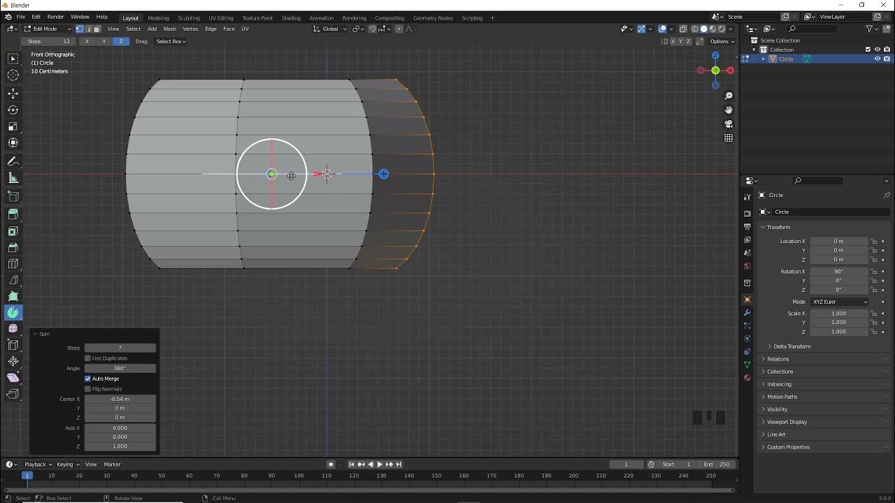Switch to the Modeling workspace tab
Viewport: 895px width, 503px height.
pyautogui.click(x=158, y=18)
